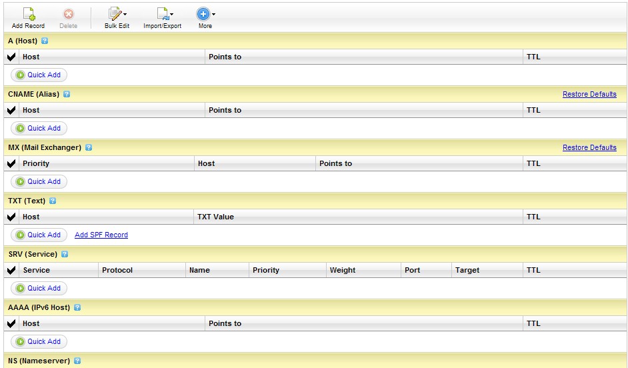Click the SRV (Service) section title
628x368 pixels.
click(33, 254)
